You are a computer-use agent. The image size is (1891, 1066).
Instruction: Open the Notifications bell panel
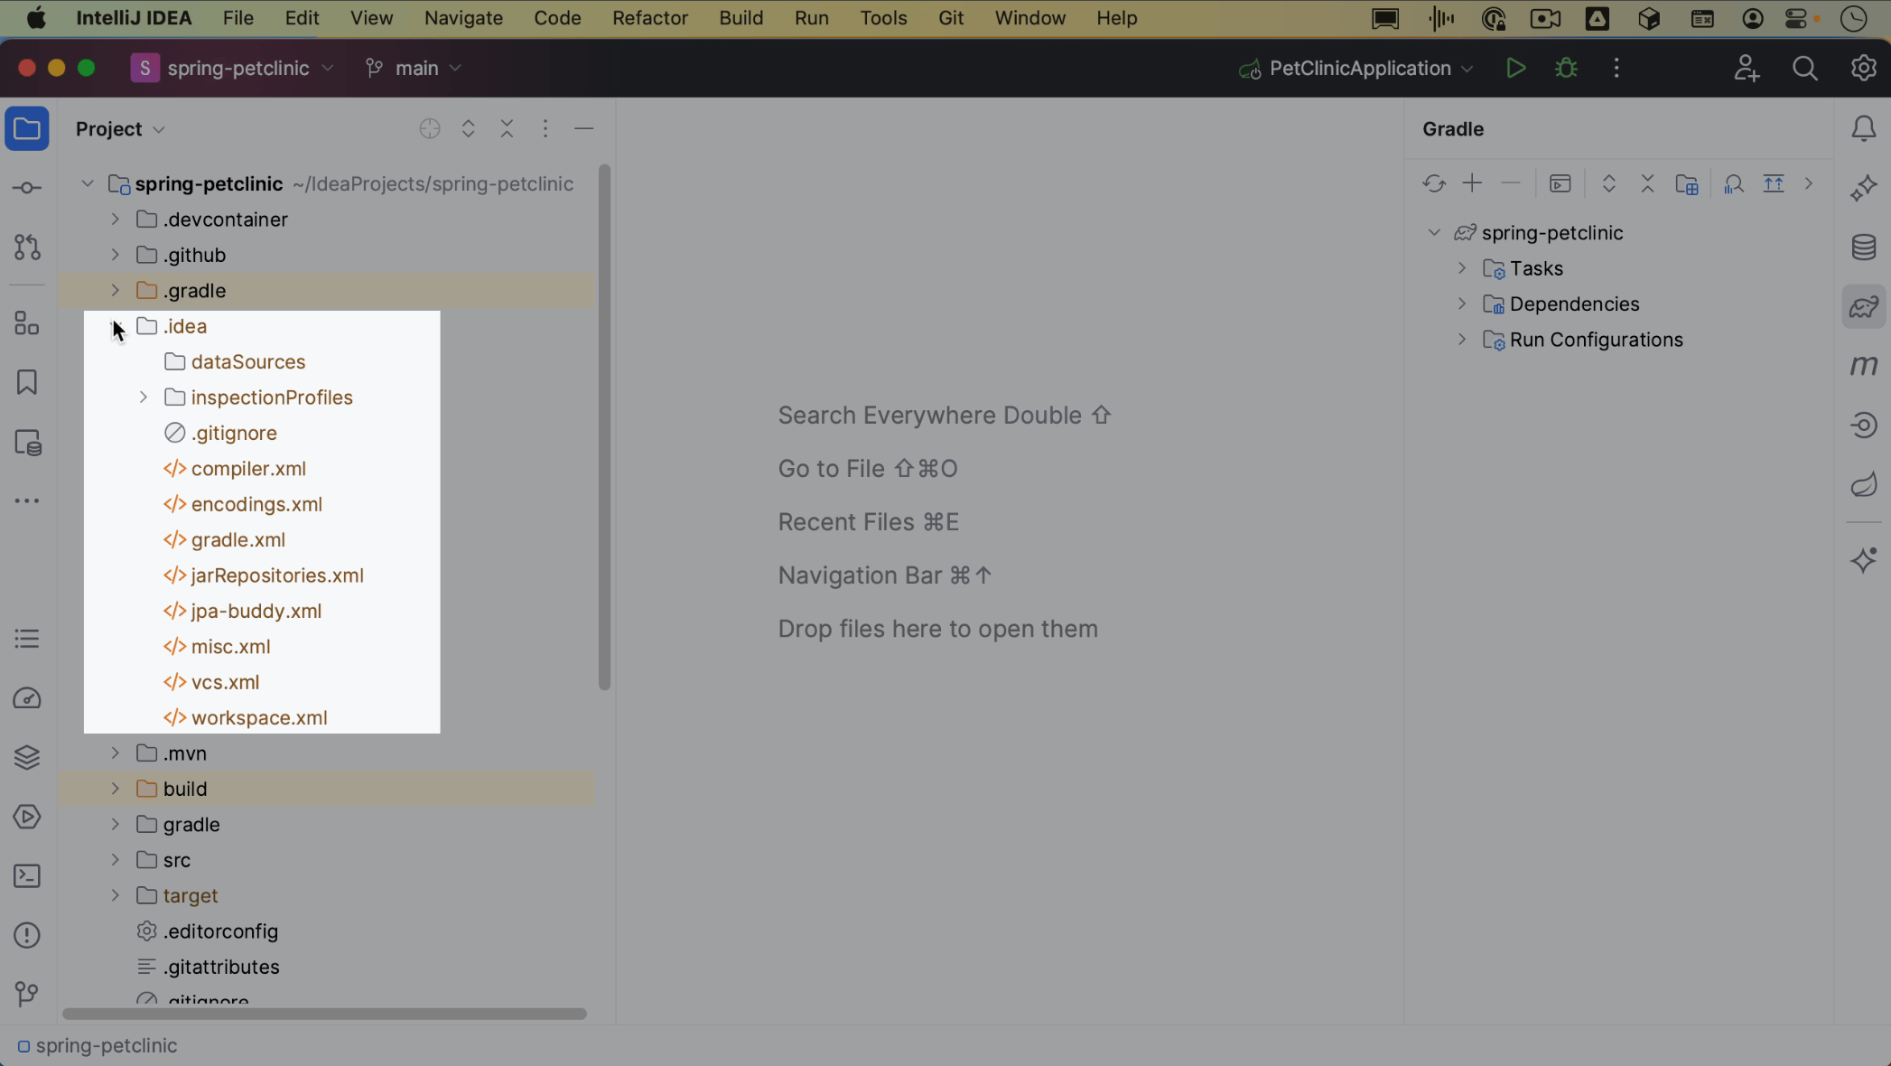1863,128
